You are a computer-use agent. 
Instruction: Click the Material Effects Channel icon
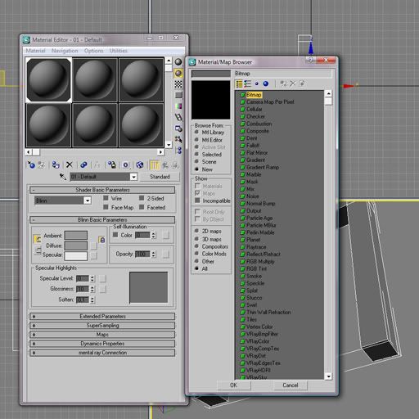point(125,164)
